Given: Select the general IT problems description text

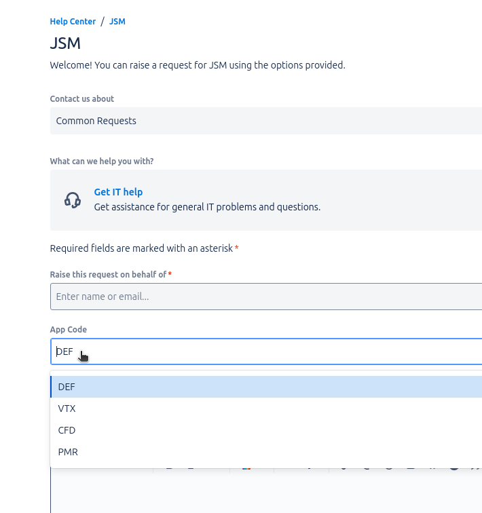Looking at the screenshot, I should click(207, 207).
